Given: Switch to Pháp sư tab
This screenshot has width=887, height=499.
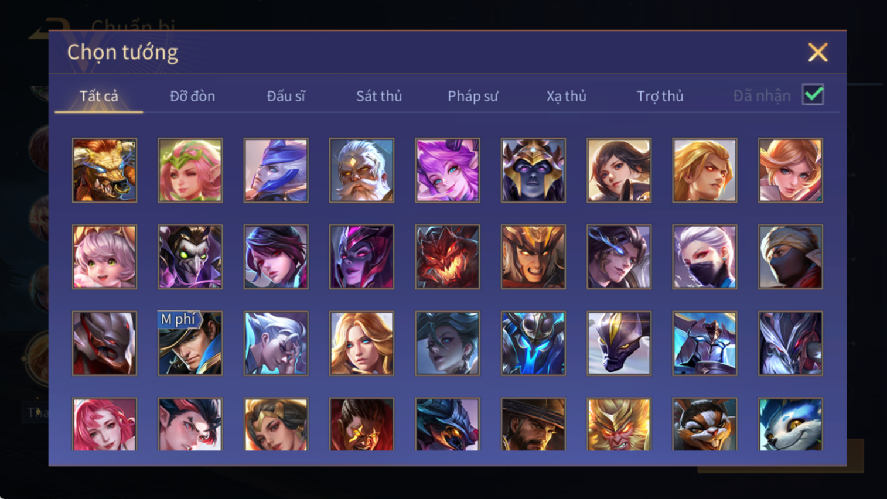Looking at the screenshot, I should (473, 96).
